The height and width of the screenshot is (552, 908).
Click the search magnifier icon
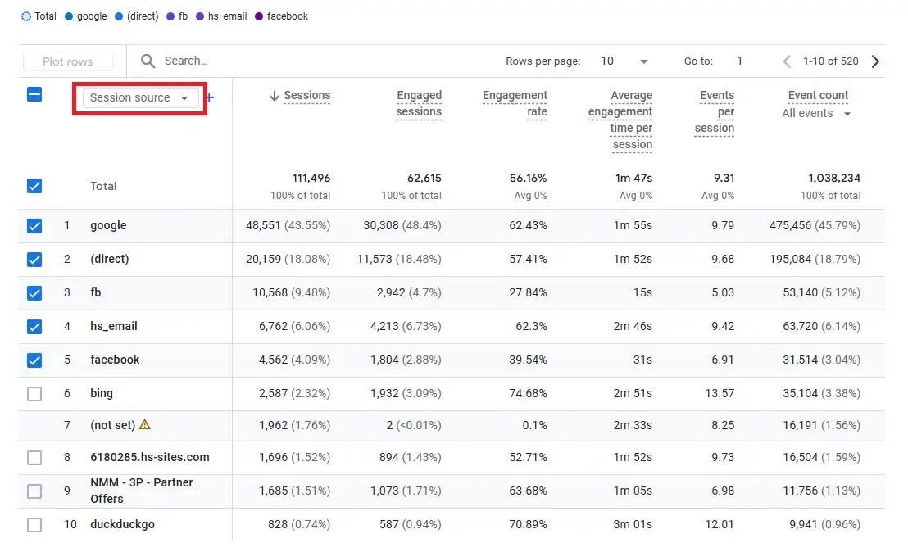[x=148, y=61]
